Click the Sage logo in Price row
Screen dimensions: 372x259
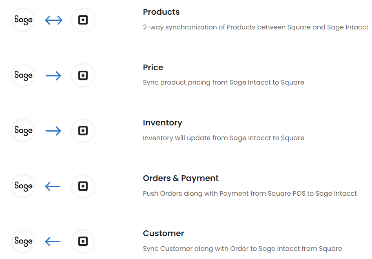(x=23, y=76)
